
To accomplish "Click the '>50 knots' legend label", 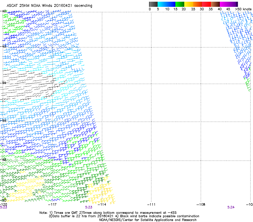I will pyautogui.click(x=243, y=9).
